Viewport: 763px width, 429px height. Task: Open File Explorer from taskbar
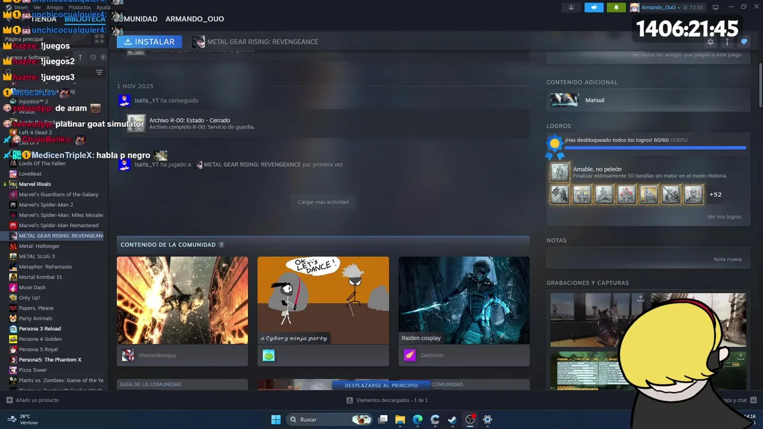(400, 419)
